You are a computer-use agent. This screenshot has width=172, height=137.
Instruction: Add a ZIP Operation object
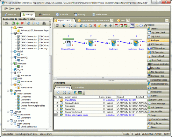click(x=158, y=52)
